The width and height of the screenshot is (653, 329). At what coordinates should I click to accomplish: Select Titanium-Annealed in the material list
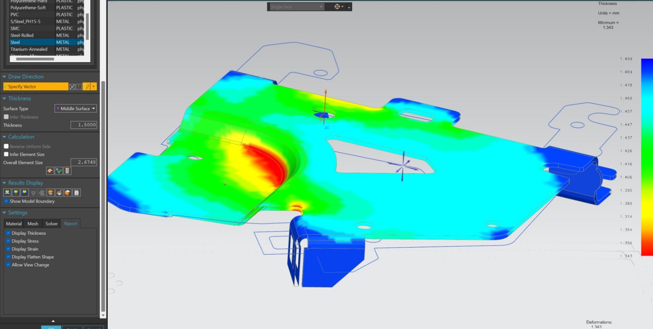pos(29,49)
